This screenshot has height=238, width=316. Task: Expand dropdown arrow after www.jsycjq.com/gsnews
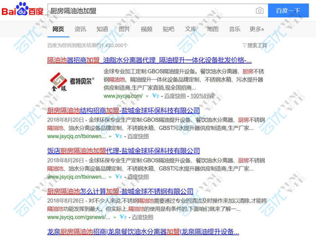click(x=115, y=217)
